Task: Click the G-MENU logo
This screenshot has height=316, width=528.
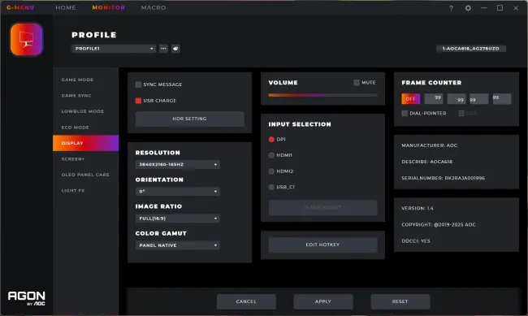Action: pos(20,7)
